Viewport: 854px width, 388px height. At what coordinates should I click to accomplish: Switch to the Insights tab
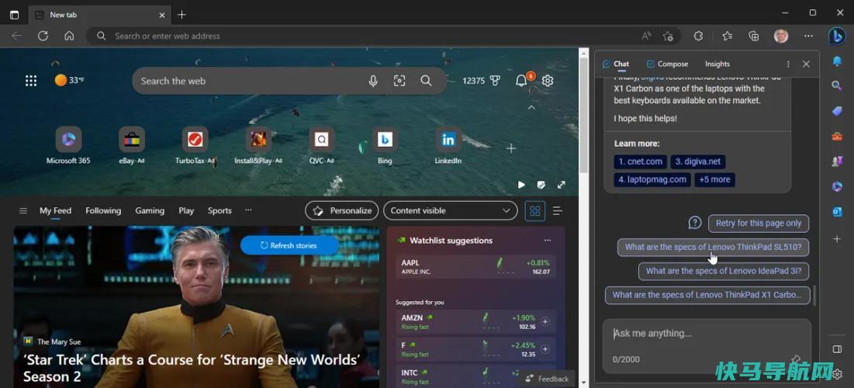point(717,64)
